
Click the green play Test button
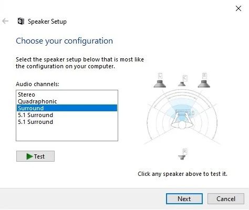(x=35, y=156)
